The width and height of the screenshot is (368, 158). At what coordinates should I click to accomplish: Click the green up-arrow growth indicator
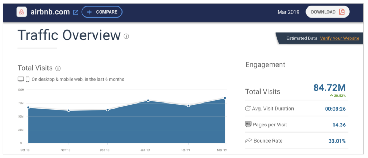[x=331, y=96]
